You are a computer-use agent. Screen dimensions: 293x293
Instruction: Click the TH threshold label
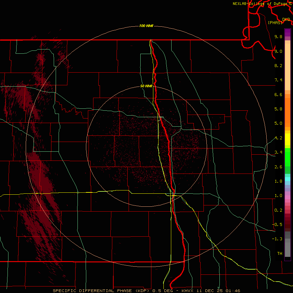coord(280,254)
